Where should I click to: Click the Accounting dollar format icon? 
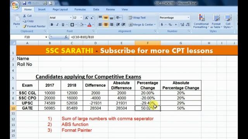click(x=162, y=25)
